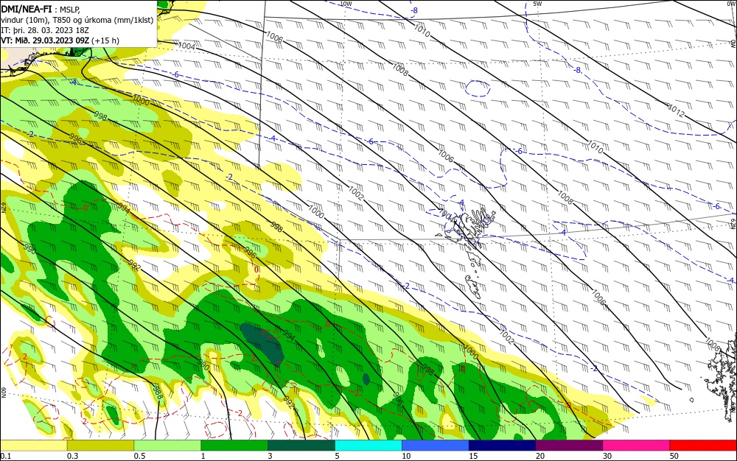
Task: Click the "IT: þri. 28. 03. 2023 18Z" line
Action: click(45, 30)
